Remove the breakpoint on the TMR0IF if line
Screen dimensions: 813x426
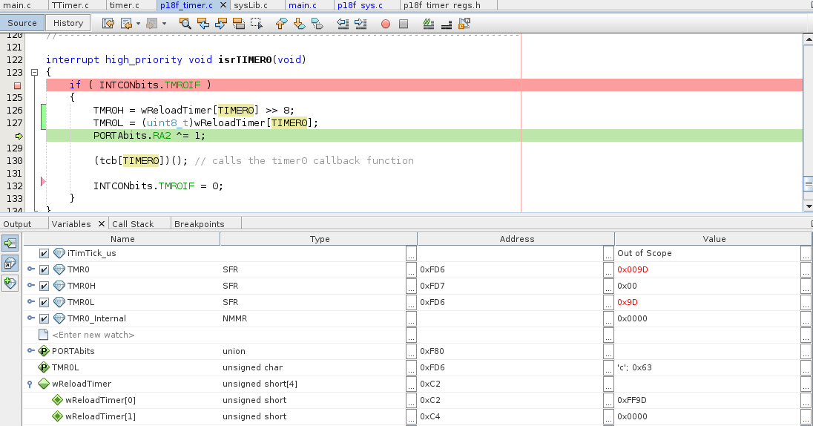pyautogui.click(x=17, y=85)
